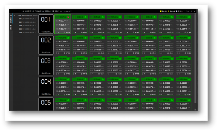Click the red charging icon on unit 001 CH1

click(x=68, y=17)
